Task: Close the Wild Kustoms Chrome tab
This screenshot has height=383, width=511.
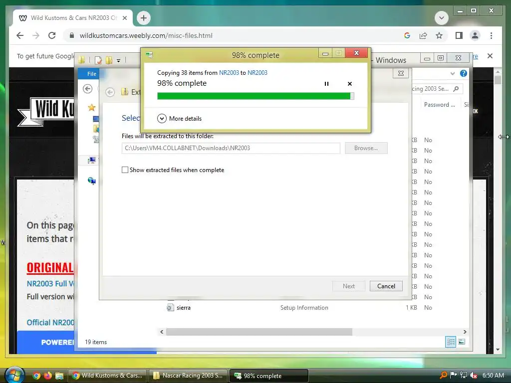Action: pyautogui.click(x=124, y=18)
